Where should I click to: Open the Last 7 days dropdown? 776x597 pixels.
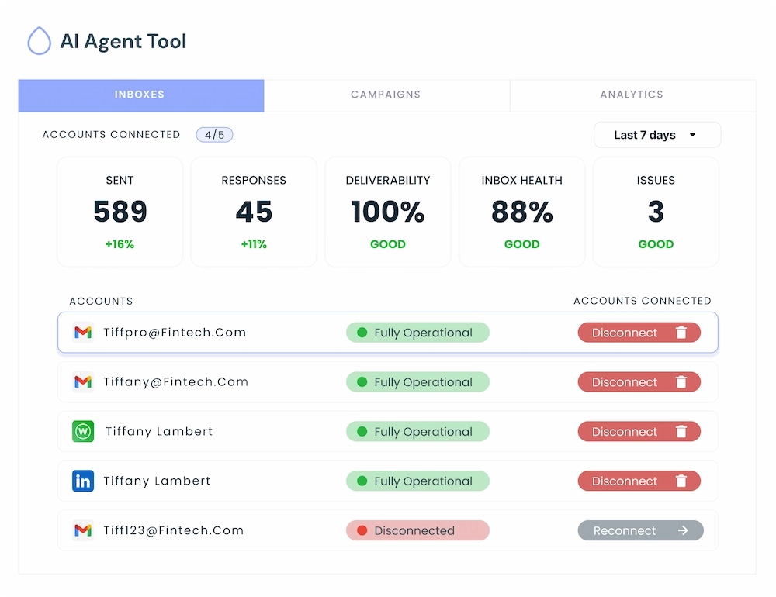click(657, 135)
